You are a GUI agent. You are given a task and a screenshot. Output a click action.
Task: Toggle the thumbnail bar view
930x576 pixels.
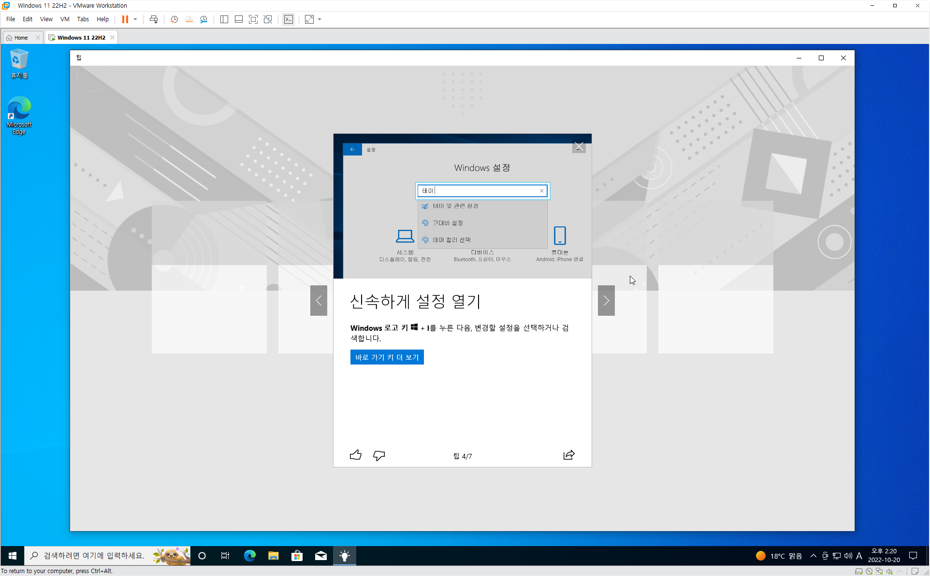coord(238,19)
